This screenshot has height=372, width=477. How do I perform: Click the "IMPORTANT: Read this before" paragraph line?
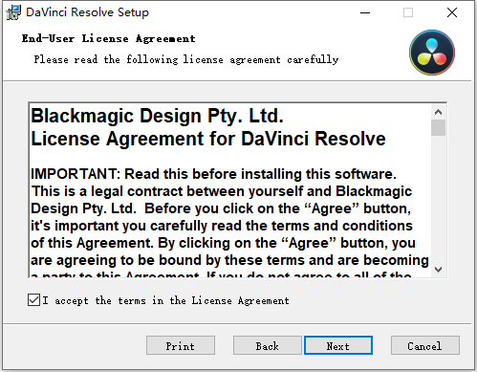point(213,174)
